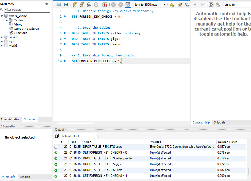The image size is (251, 181).
Task: Open the Action Output type dropdown
Action: pyautogui.click(x=99, y=136)
